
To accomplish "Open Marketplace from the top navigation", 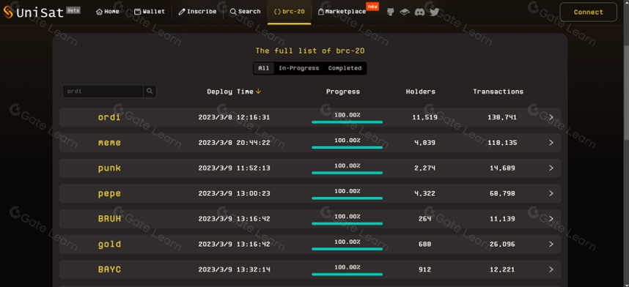I will tap(342, 12).
